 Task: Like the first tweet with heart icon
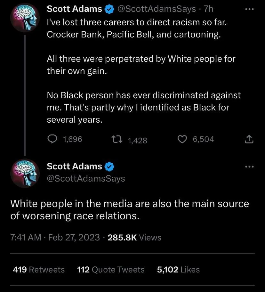tap(182, 139)
